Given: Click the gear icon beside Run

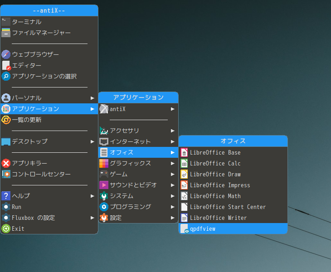Looking at the screenshot, I should tap(6, 207).
